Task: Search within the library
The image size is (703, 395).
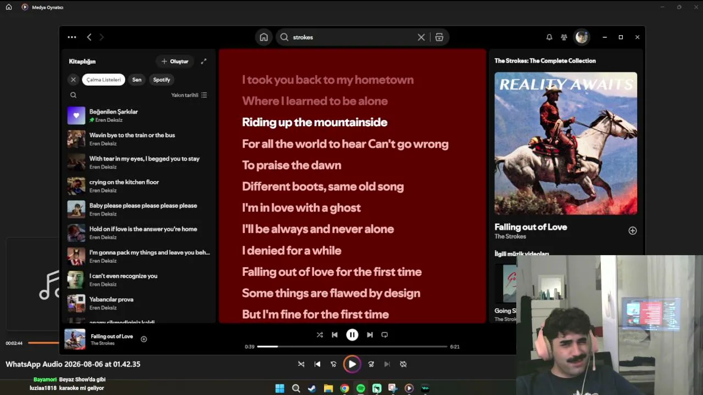Action: click(x=73, y=95)
